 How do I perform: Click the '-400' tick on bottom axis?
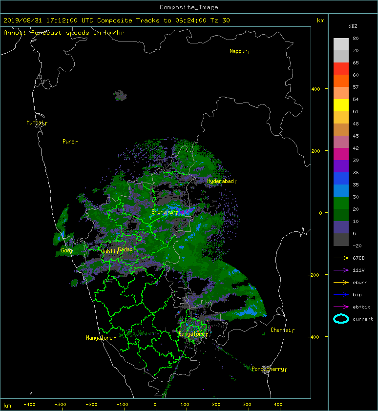pos(29,405)
